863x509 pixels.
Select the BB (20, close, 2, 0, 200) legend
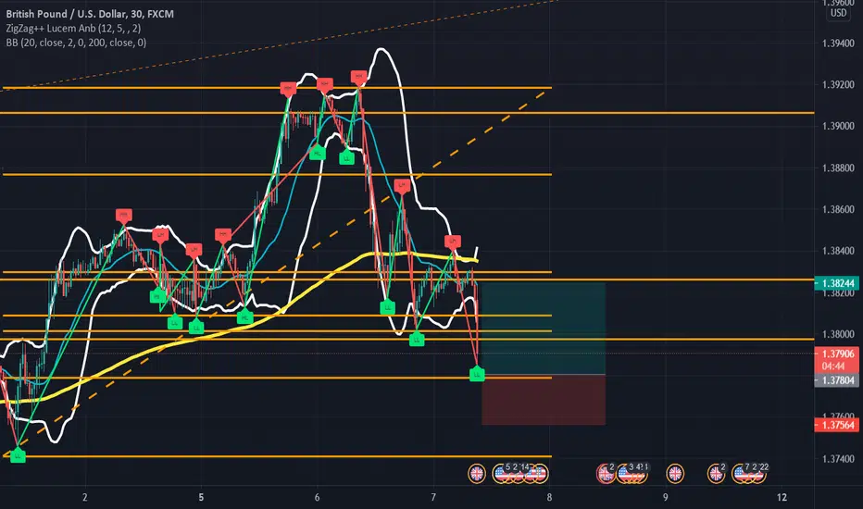click(x=76, y=43)
